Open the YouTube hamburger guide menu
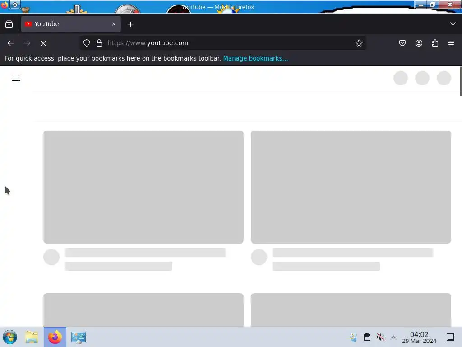This screenshot has height=347, width=462. click(x=16, y=78)
